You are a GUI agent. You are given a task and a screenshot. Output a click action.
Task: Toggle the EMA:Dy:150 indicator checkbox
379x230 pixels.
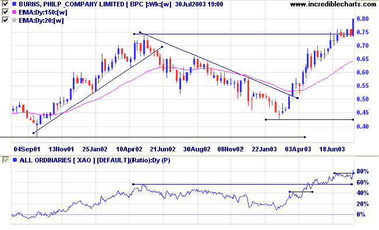[5, 12]
